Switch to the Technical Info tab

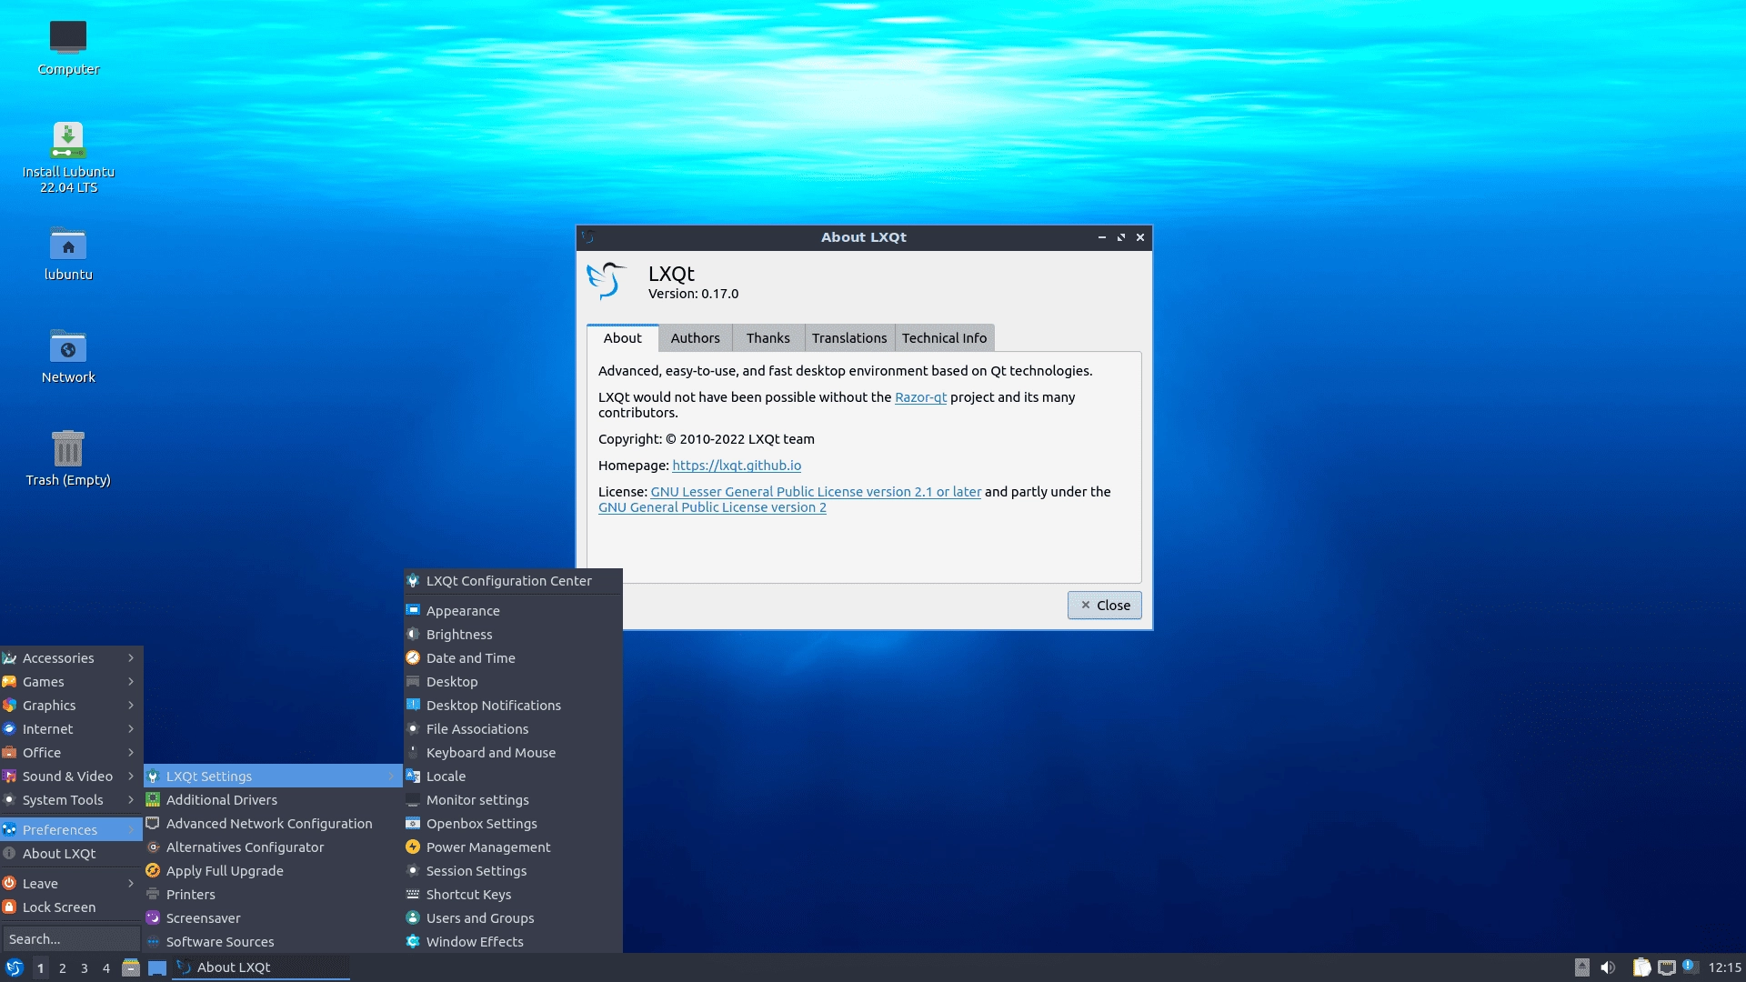(x=944, y=337)
